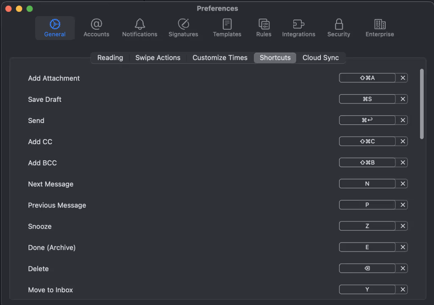Click the "Previous Message" label
The height and width of the screenshot is (305, 434).
(x=57, y=205)
